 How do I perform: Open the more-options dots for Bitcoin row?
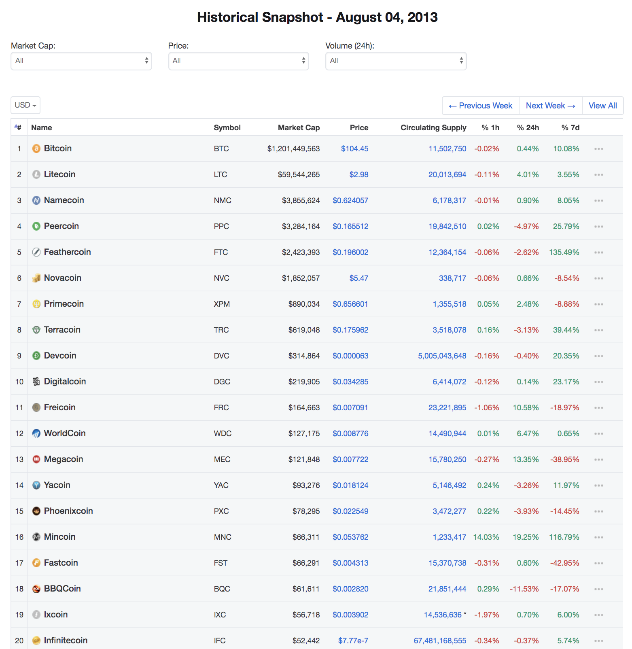click(599, 149)
